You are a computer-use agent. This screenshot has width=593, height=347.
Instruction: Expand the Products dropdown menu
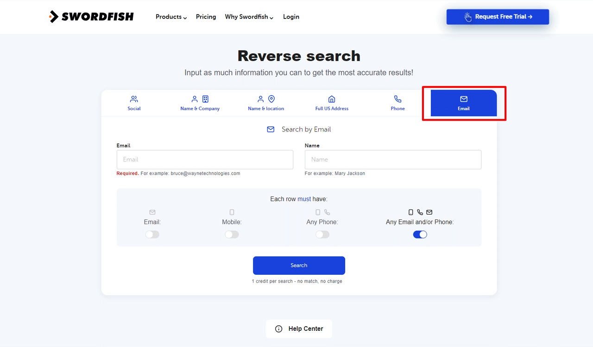pos(171,17)
